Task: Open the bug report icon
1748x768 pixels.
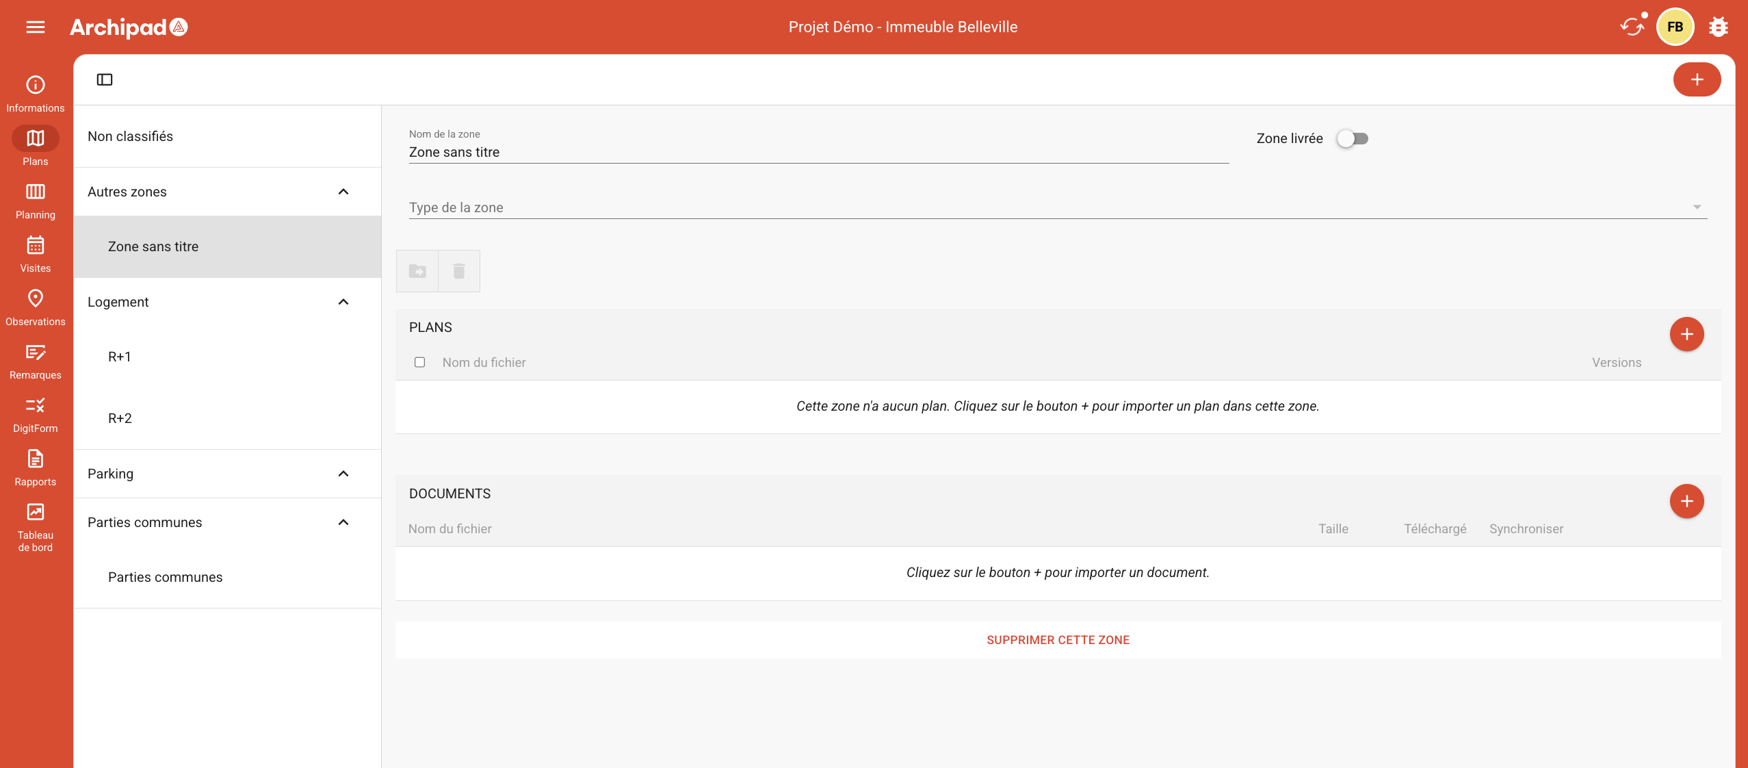Action: coord(1718,27)
